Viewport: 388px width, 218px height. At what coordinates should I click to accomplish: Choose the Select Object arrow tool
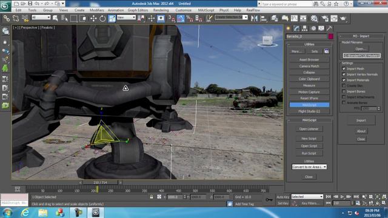55,18
